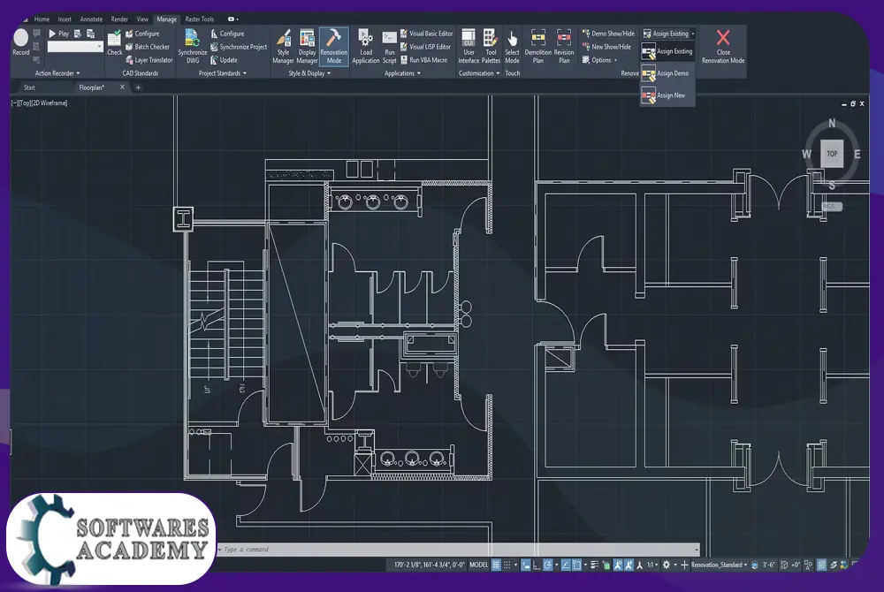The width and height of the screenshot is (884, 592).
Task: Open the renovation Options dropdown
Action: point(600,60)
